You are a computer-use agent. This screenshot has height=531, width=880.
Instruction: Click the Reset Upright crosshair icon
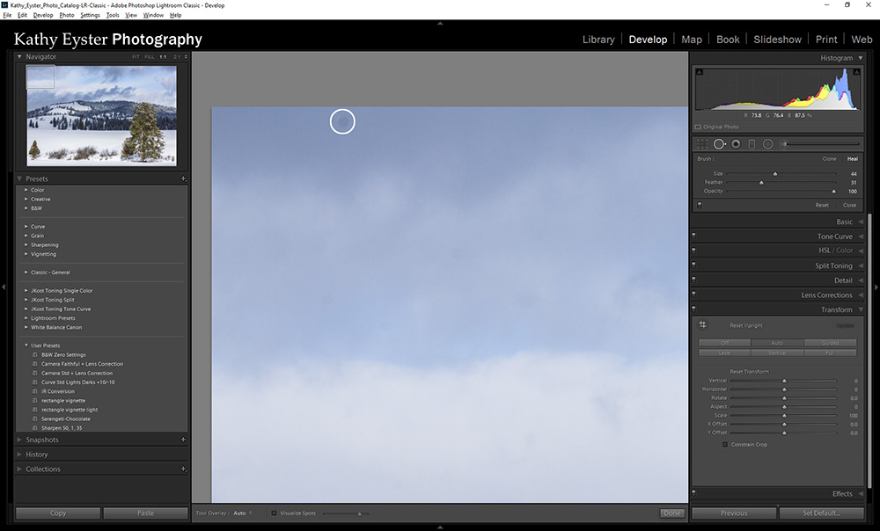(x=701, y=324)
